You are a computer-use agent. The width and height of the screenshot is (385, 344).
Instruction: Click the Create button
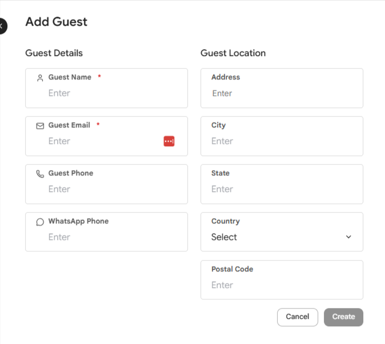tap(343, 317)
